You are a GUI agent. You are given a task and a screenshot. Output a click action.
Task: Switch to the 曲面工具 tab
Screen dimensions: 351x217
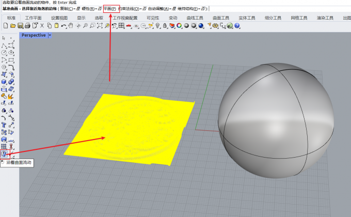point(221,18)
